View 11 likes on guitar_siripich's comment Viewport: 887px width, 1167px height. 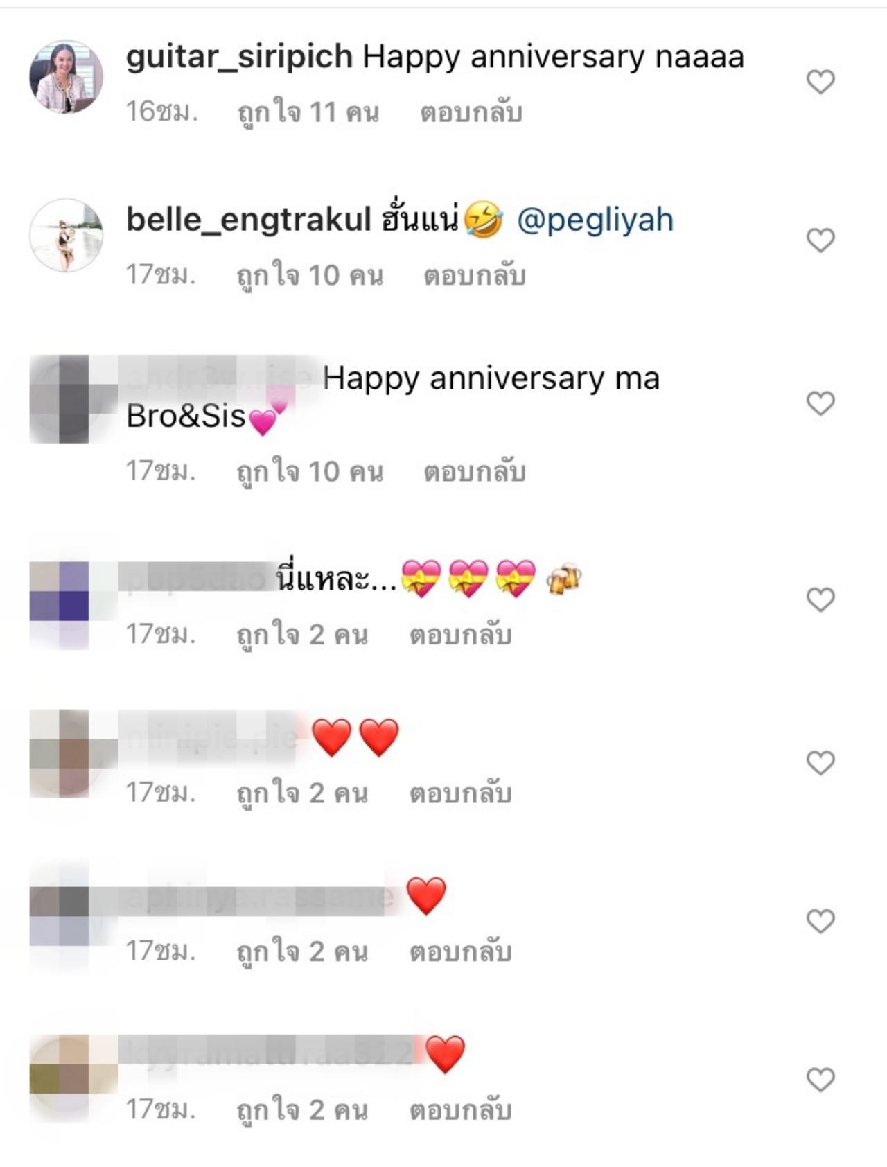[x=308, y=112]
